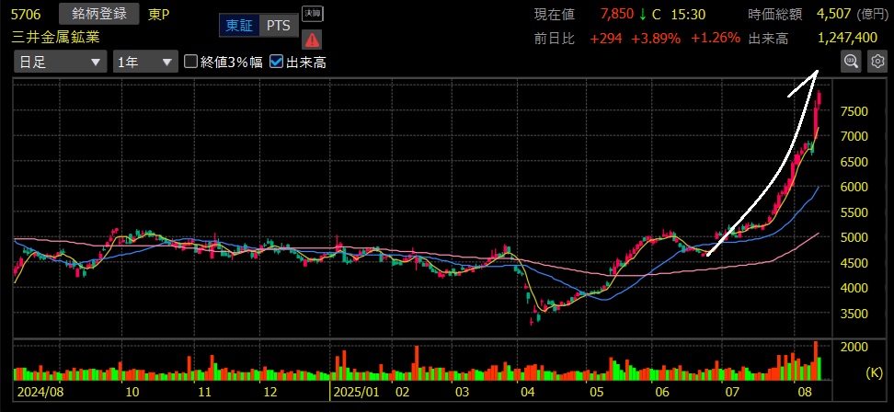Click the red warning triangle icon
This screenshot has height=412, width=894.
312,39
